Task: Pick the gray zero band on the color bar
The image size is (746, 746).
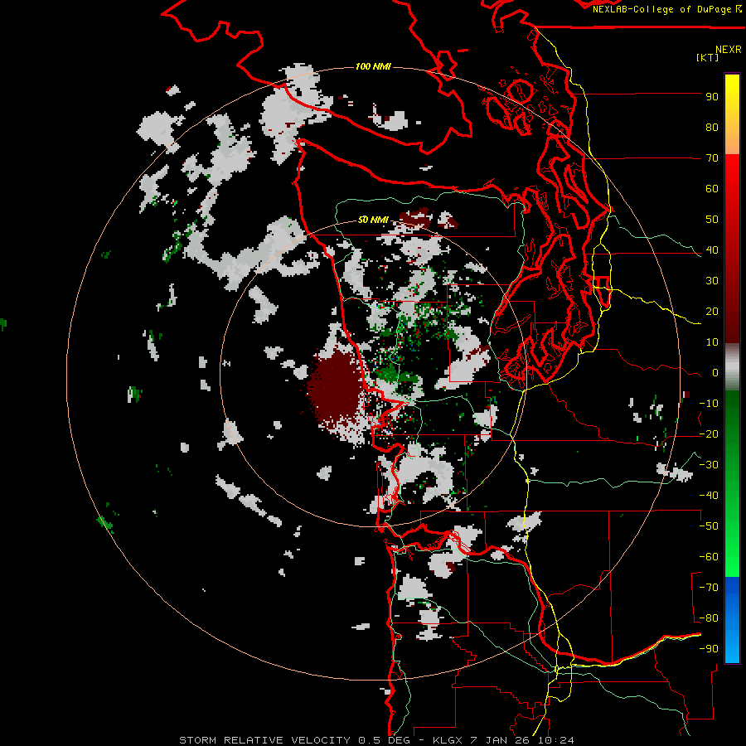Action: coord(732,369)
